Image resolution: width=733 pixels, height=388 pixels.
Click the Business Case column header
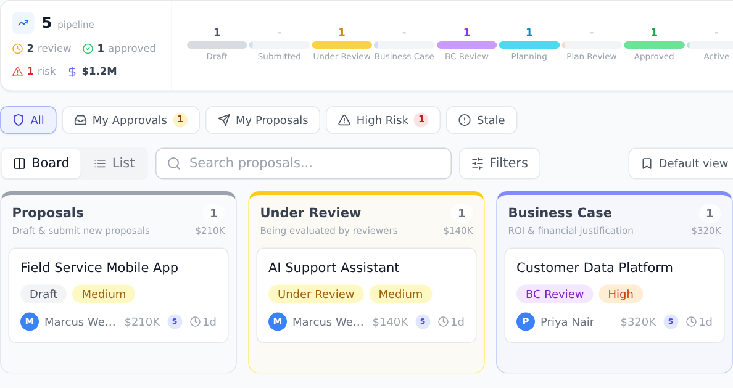point(560,213)
